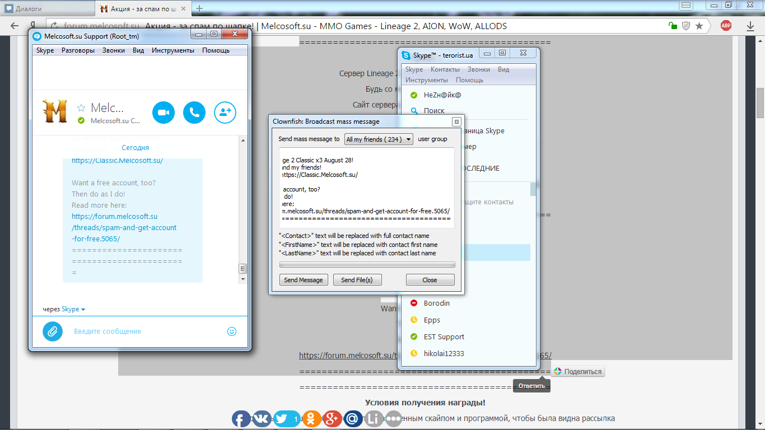Click the Send File(s) button

pyautogui.click(x=357, y=280)
